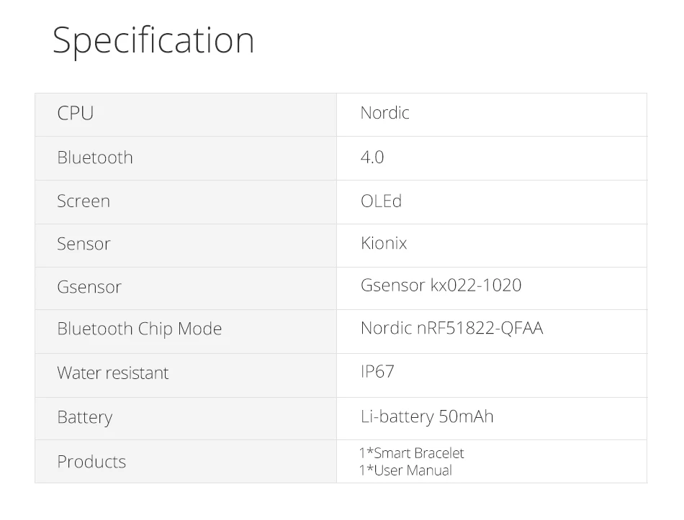Select the Sensor label above Gsensor

click(x=84, y=244)
